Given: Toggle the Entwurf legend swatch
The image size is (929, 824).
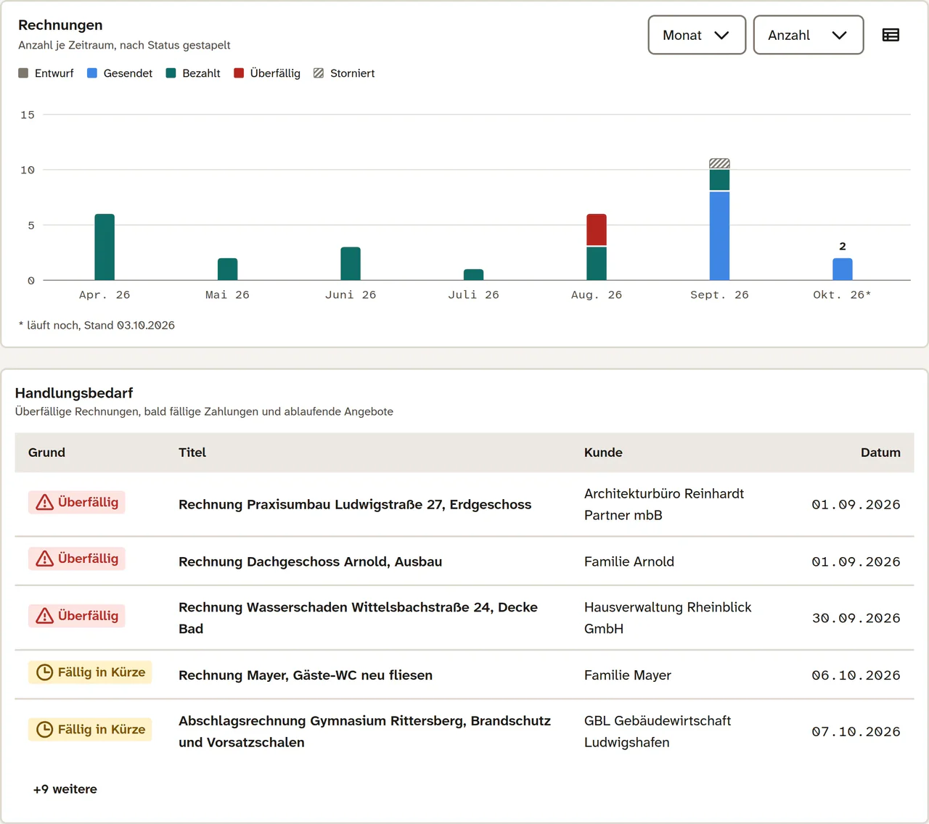Looking at the screenshot, I should coord(23,73).
